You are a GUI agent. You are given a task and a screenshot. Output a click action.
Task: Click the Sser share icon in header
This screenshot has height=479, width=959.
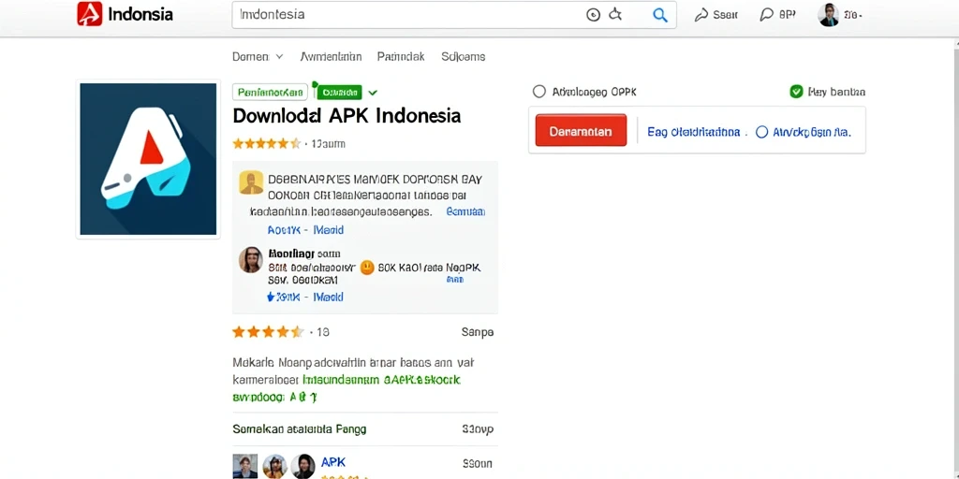click(701, 15)
